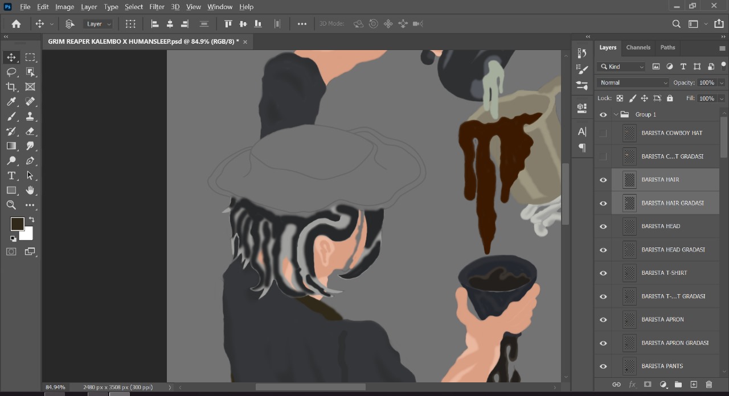Open the File menu
Image resolution: width=729 pixels, height=396 pixels.
click(x=25, y=7)
